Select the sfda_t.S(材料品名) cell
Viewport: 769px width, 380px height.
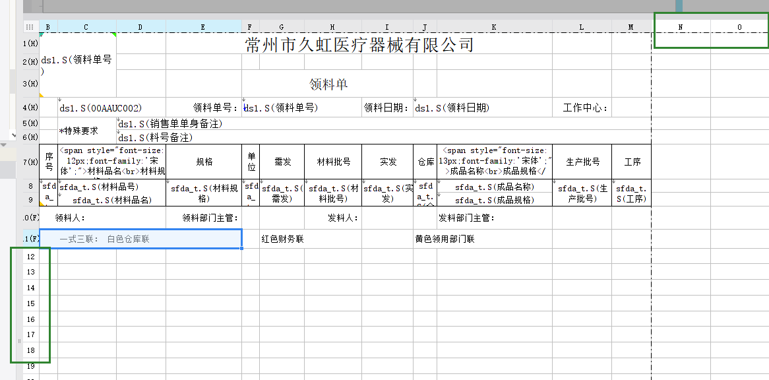tap(112, 199)
